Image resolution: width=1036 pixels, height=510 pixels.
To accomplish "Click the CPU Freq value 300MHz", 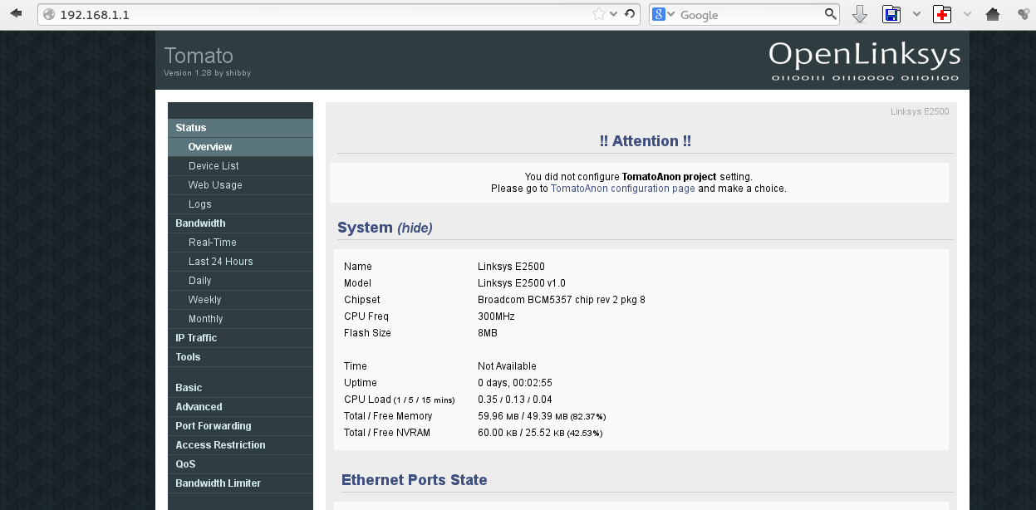I will [496, 316].
